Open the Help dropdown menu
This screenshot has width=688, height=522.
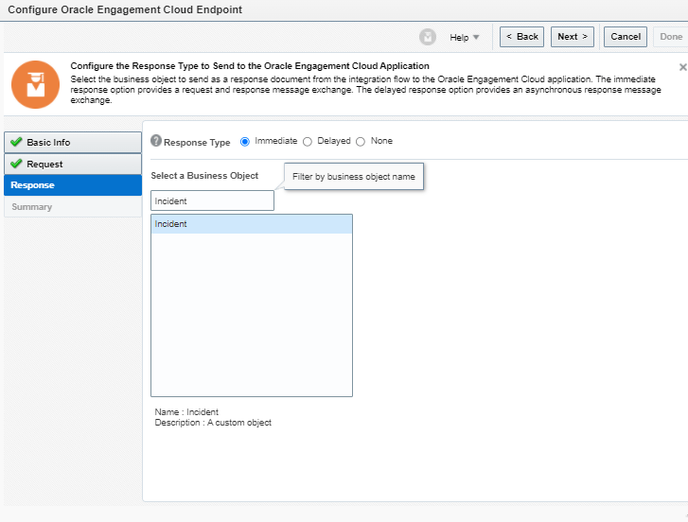click(464, 37)
